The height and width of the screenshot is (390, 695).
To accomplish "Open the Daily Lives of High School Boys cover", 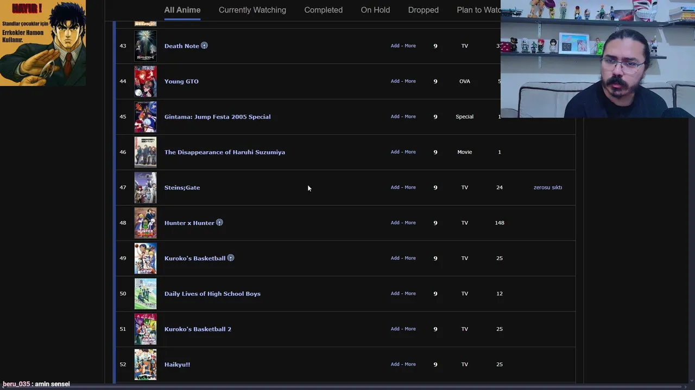I will tap(146, 294).
